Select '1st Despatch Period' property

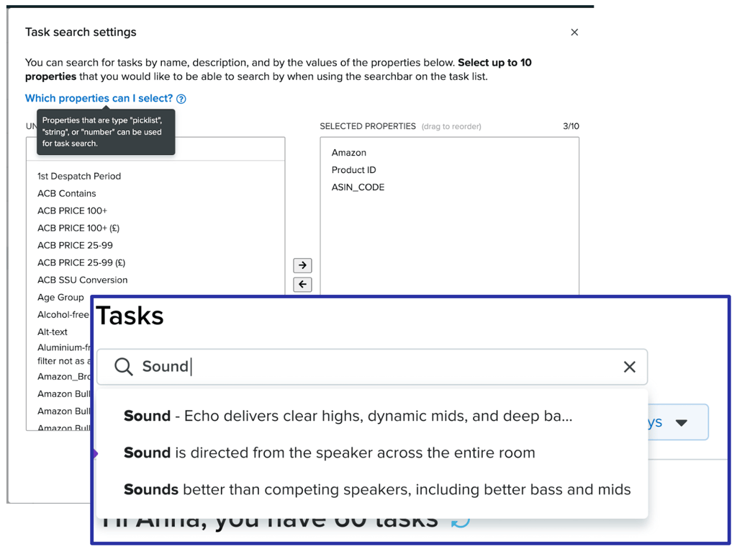[79, 176]
